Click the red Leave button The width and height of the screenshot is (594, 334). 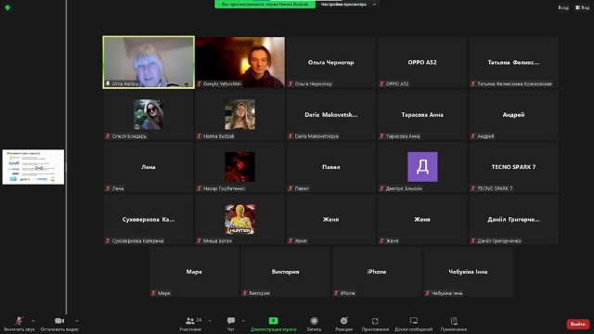578,324
